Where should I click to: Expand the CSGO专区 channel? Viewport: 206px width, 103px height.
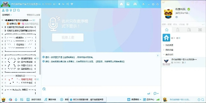[x=2, y=83]
